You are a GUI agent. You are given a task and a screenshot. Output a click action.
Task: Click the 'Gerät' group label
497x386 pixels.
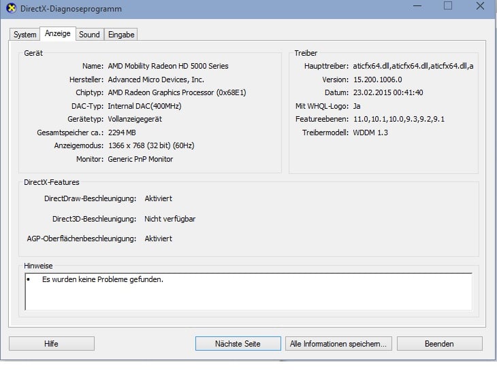click(33, 53)
